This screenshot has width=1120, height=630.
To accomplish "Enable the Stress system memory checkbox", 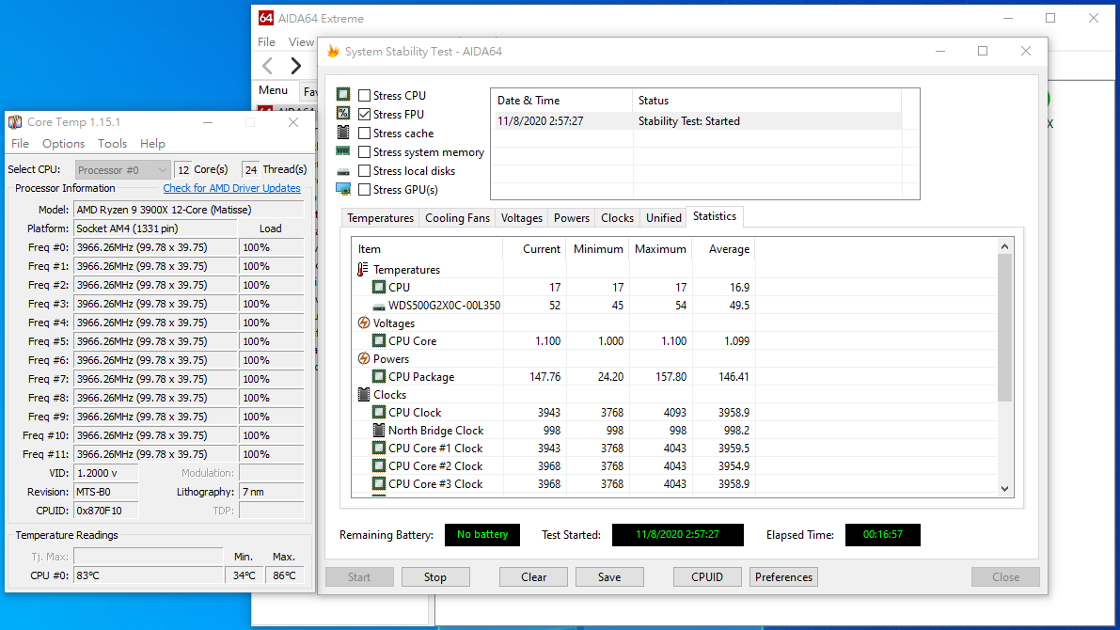I will (x=364, y=151).
